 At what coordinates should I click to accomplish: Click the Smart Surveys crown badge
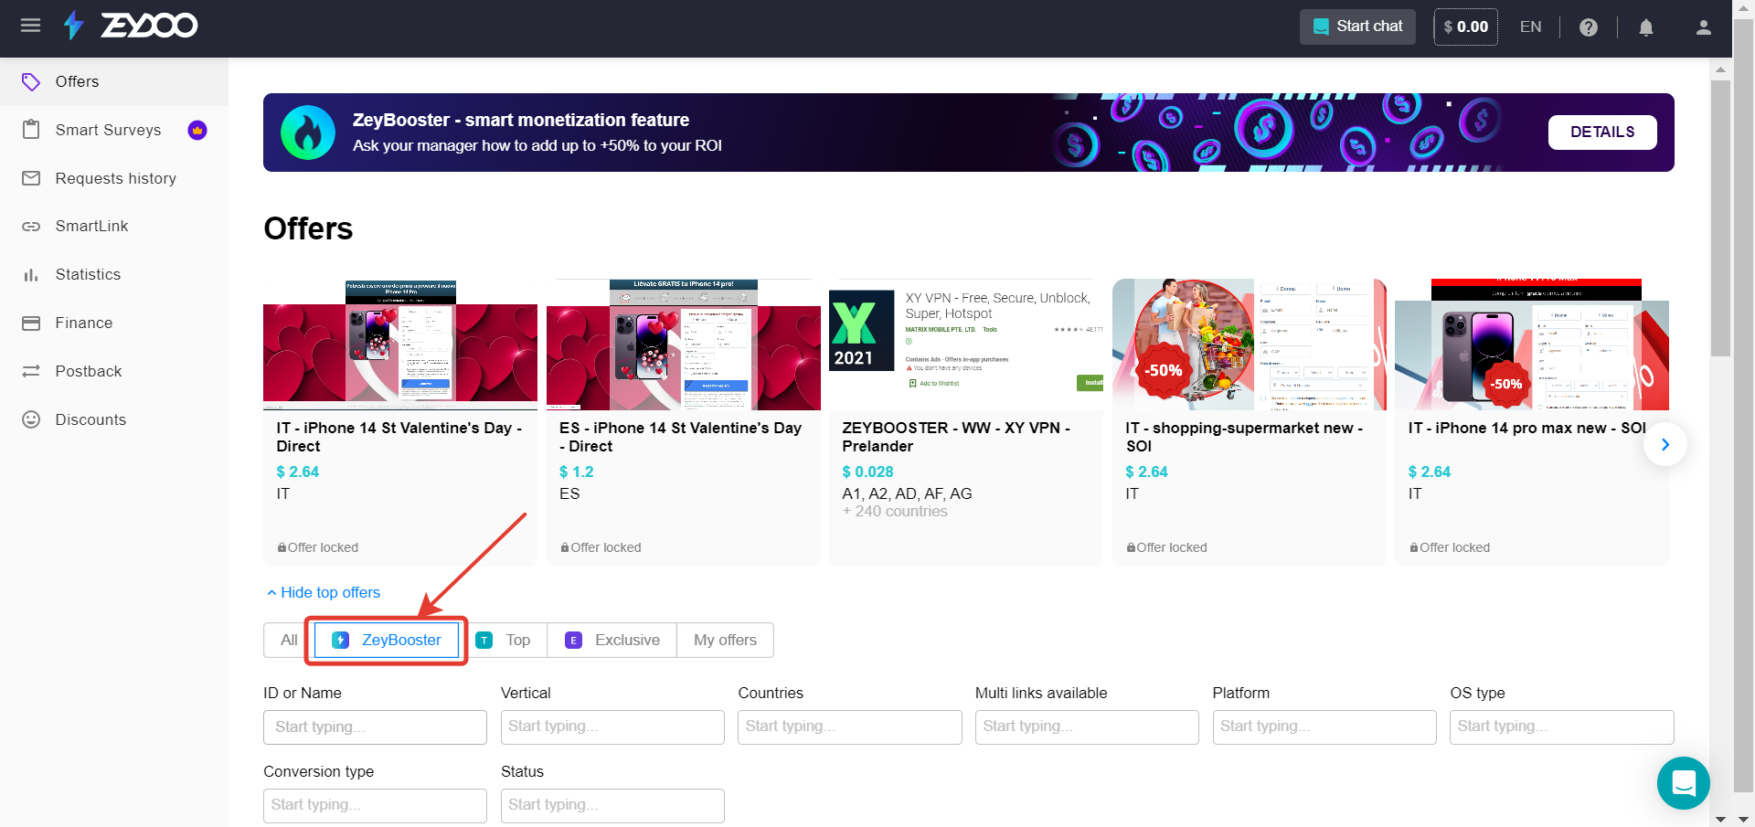[x=197, y=130]
